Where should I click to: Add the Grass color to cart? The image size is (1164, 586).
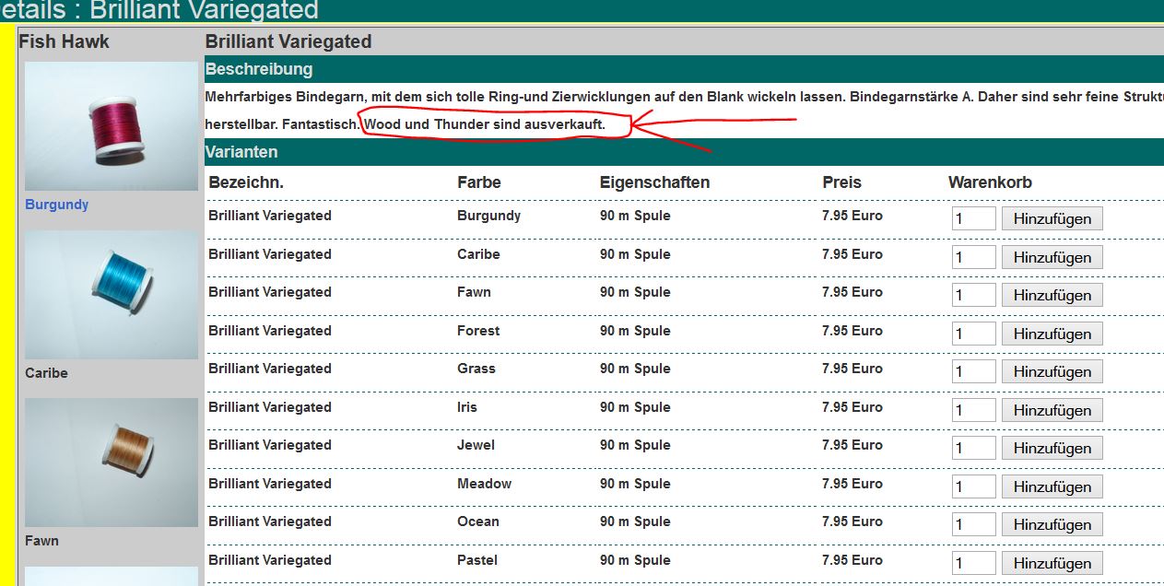[x=1052, y=372]
